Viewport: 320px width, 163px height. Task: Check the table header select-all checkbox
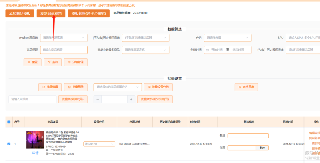(x=9, y=122)
